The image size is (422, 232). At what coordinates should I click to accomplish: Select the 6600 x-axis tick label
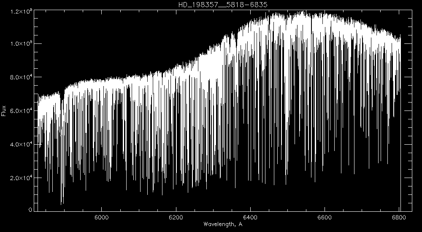[325, 218]
